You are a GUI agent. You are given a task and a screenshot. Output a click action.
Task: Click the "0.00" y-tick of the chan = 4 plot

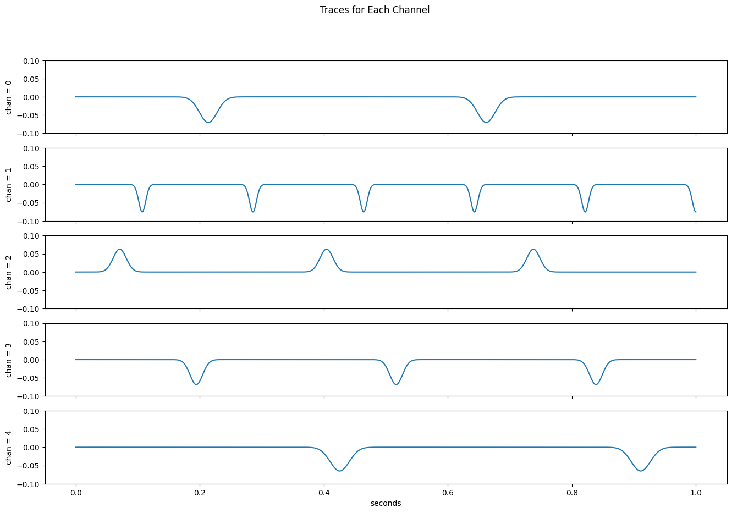coord(33,448)
